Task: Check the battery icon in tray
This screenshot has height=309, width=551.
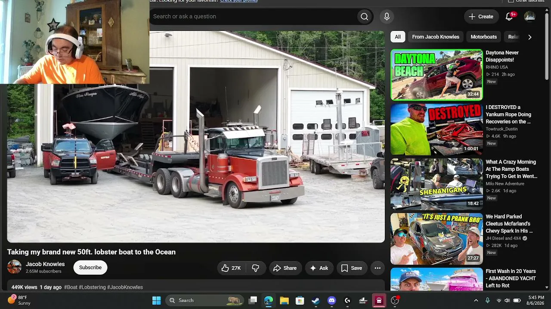Action: (517, 300)
